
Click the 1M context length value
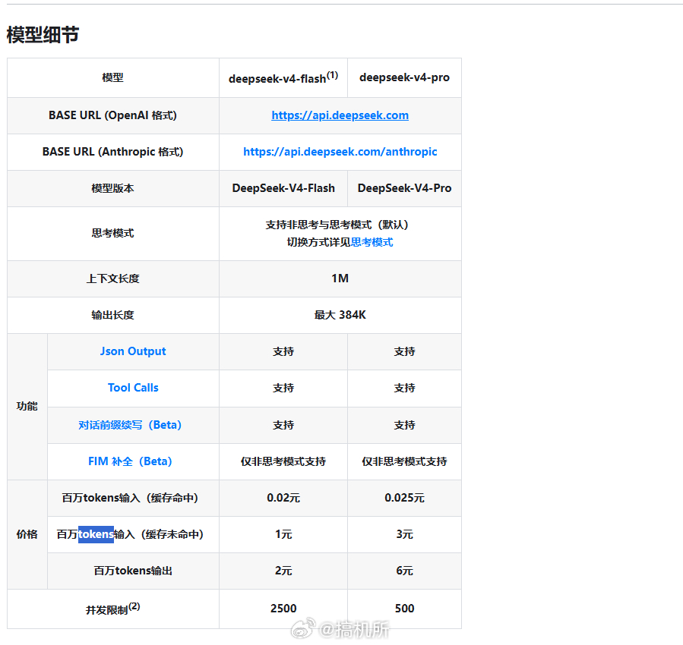click(x=340, y=278)
